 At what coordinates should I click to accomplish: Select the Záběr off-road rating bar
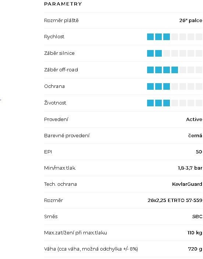pos(175,70)
